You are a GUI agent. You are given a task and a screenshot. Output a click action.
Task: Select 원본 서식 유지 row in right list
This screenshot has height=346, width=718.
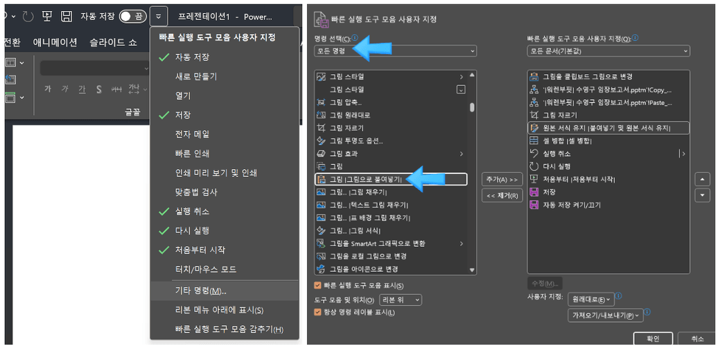(608, 128)
